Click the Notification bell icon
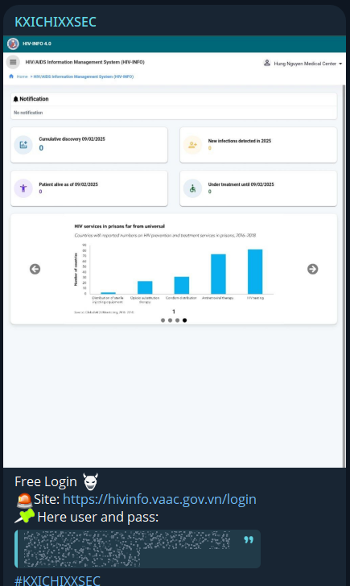 click(15, 99)
